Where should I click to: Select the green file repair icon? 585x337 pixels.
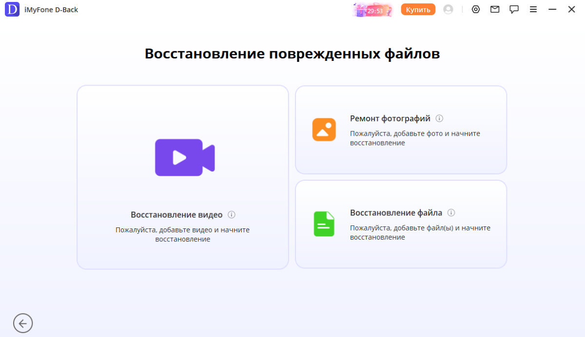point(324,225)
